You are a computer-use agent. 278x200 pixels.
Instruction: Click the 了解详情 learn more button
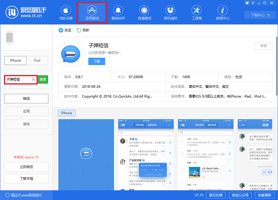[x=27, y=179]
